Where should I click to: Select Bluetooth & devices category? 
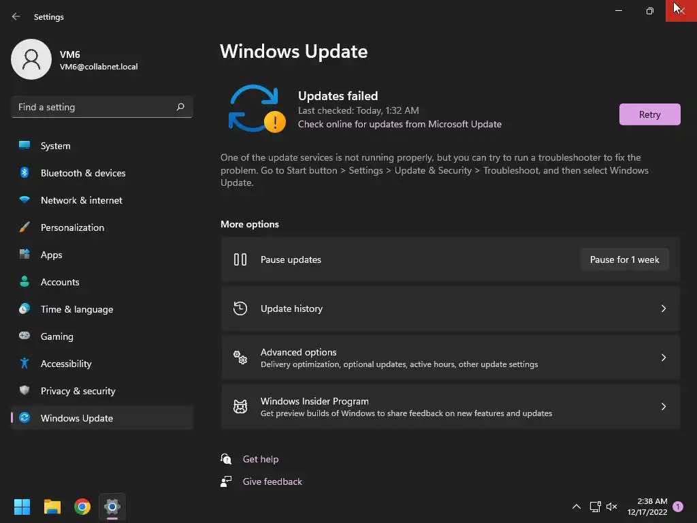[102, 172]
